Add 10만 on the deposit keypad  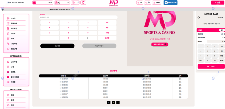click(107, 33)
